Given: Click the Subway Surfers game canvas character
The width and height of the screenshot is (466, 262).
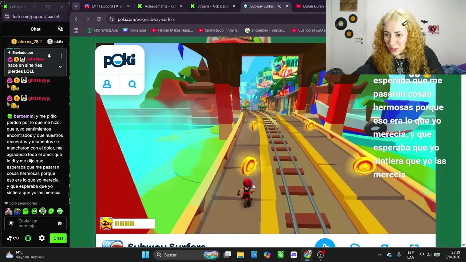Looking at the screenshot, I should click(247, 193).
